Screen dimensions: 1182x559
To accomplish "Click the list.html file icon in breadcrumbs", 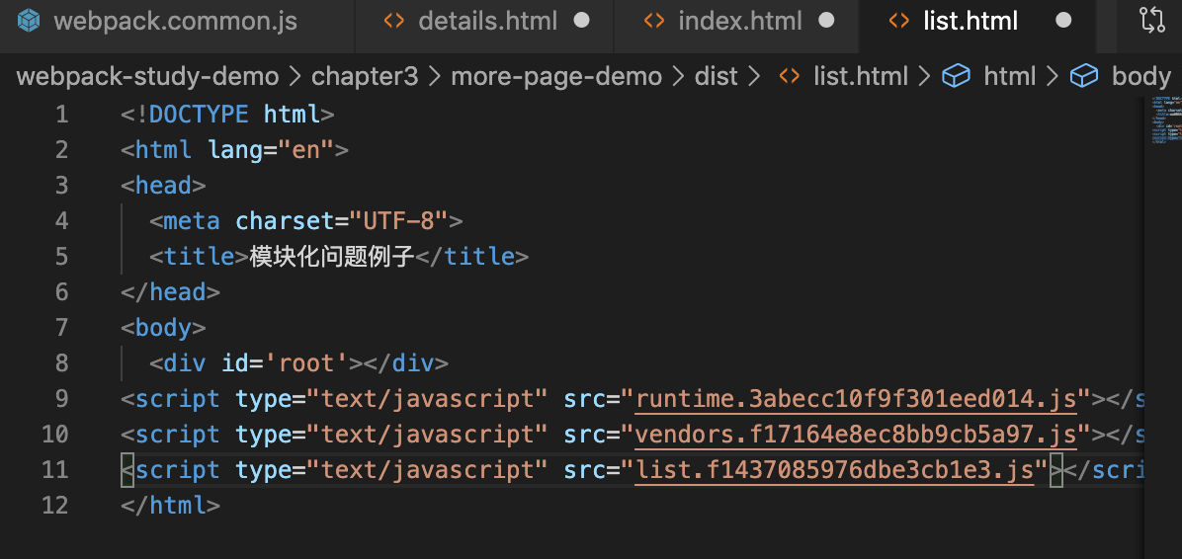I will 789,76.
